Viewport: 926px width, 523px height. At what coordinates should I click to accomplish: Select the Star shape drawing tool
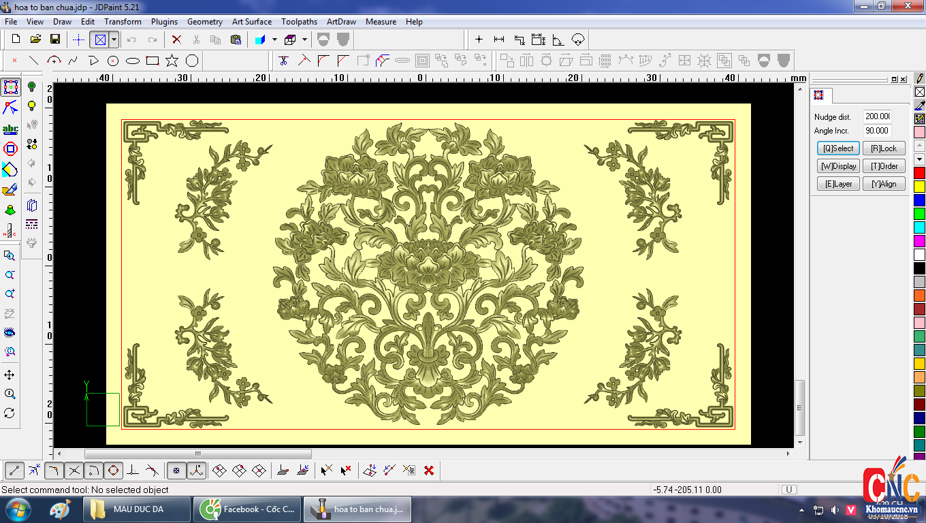pyautogui.click(x=172, y=61)
